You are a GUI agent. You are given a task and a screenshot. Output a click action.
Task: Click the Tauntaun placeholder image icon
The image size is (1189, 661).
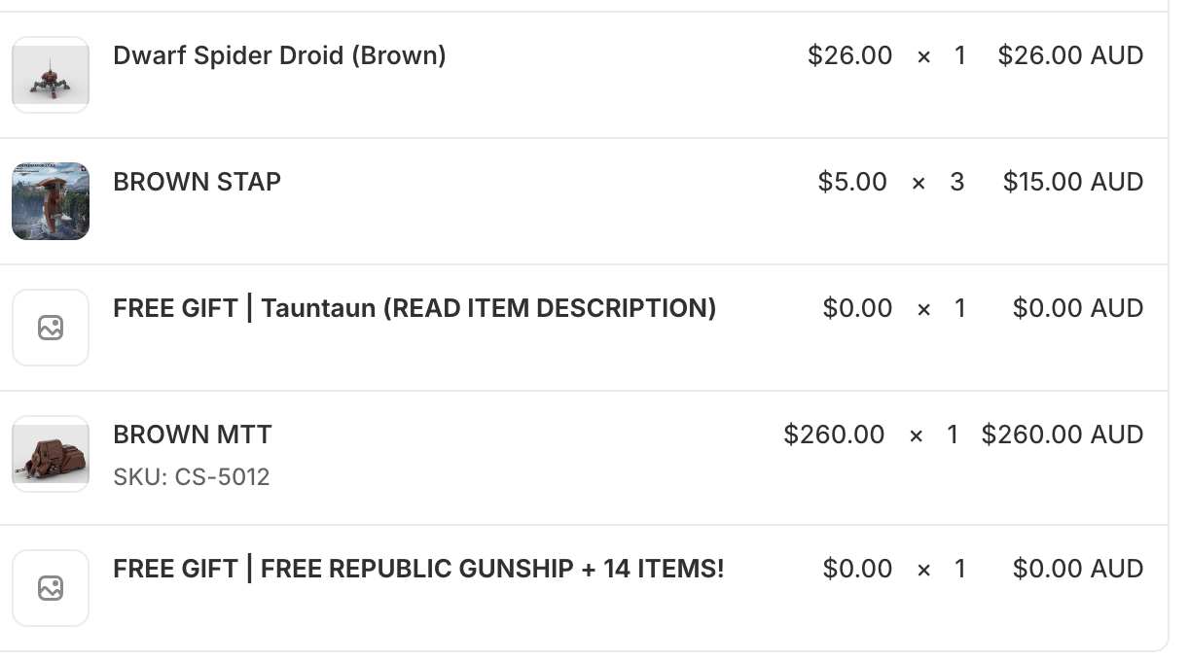pos(51,328)
